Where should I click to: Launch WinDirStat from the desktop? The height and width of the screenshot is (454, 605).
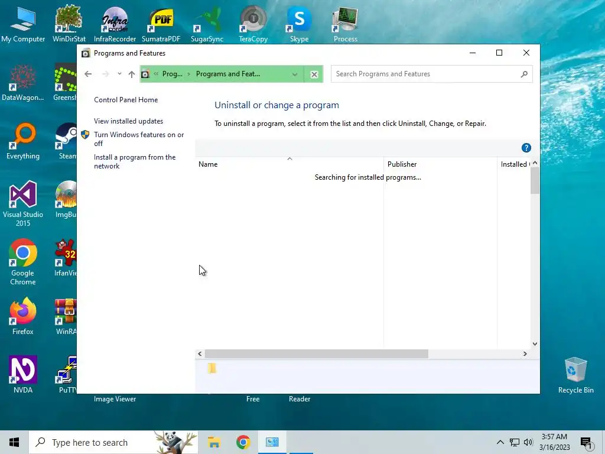point(69,24)
